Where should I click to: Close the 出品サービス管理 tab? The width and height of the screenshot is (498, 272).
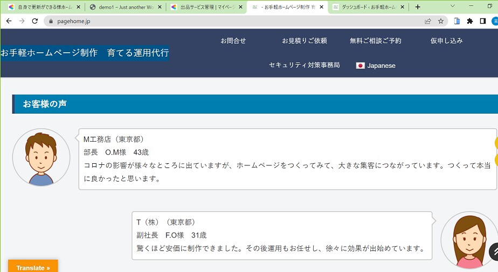click(x=240, y=7)
